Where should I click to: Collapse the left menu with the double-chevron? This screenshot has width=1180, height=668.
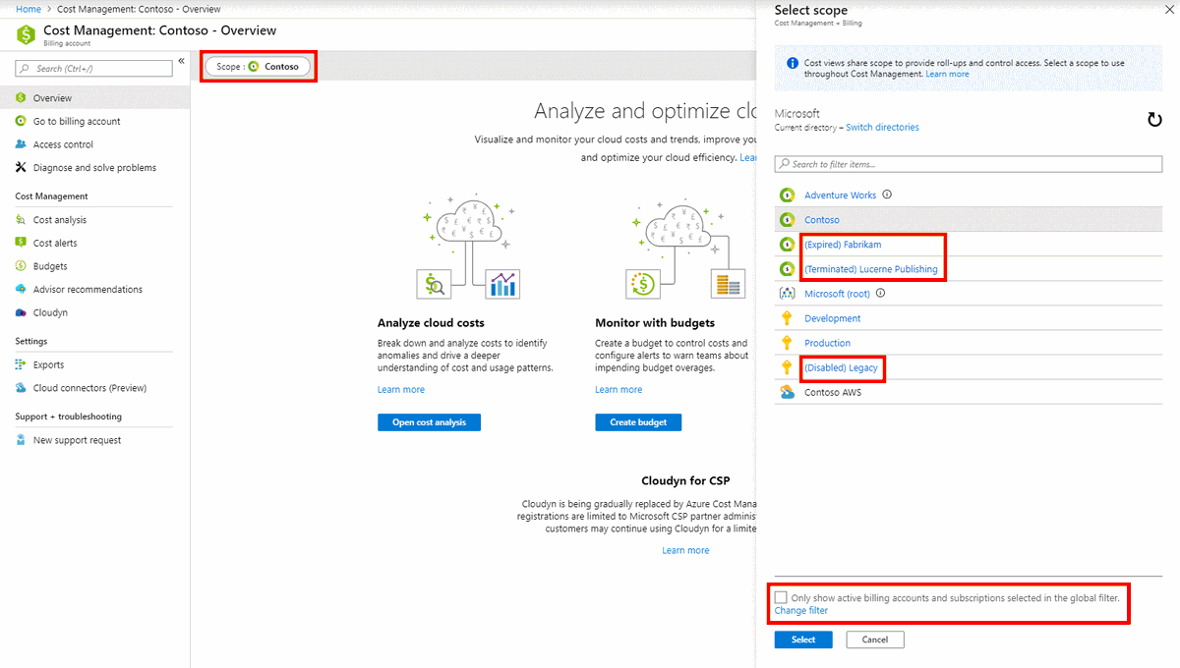(x=181, y=61)
